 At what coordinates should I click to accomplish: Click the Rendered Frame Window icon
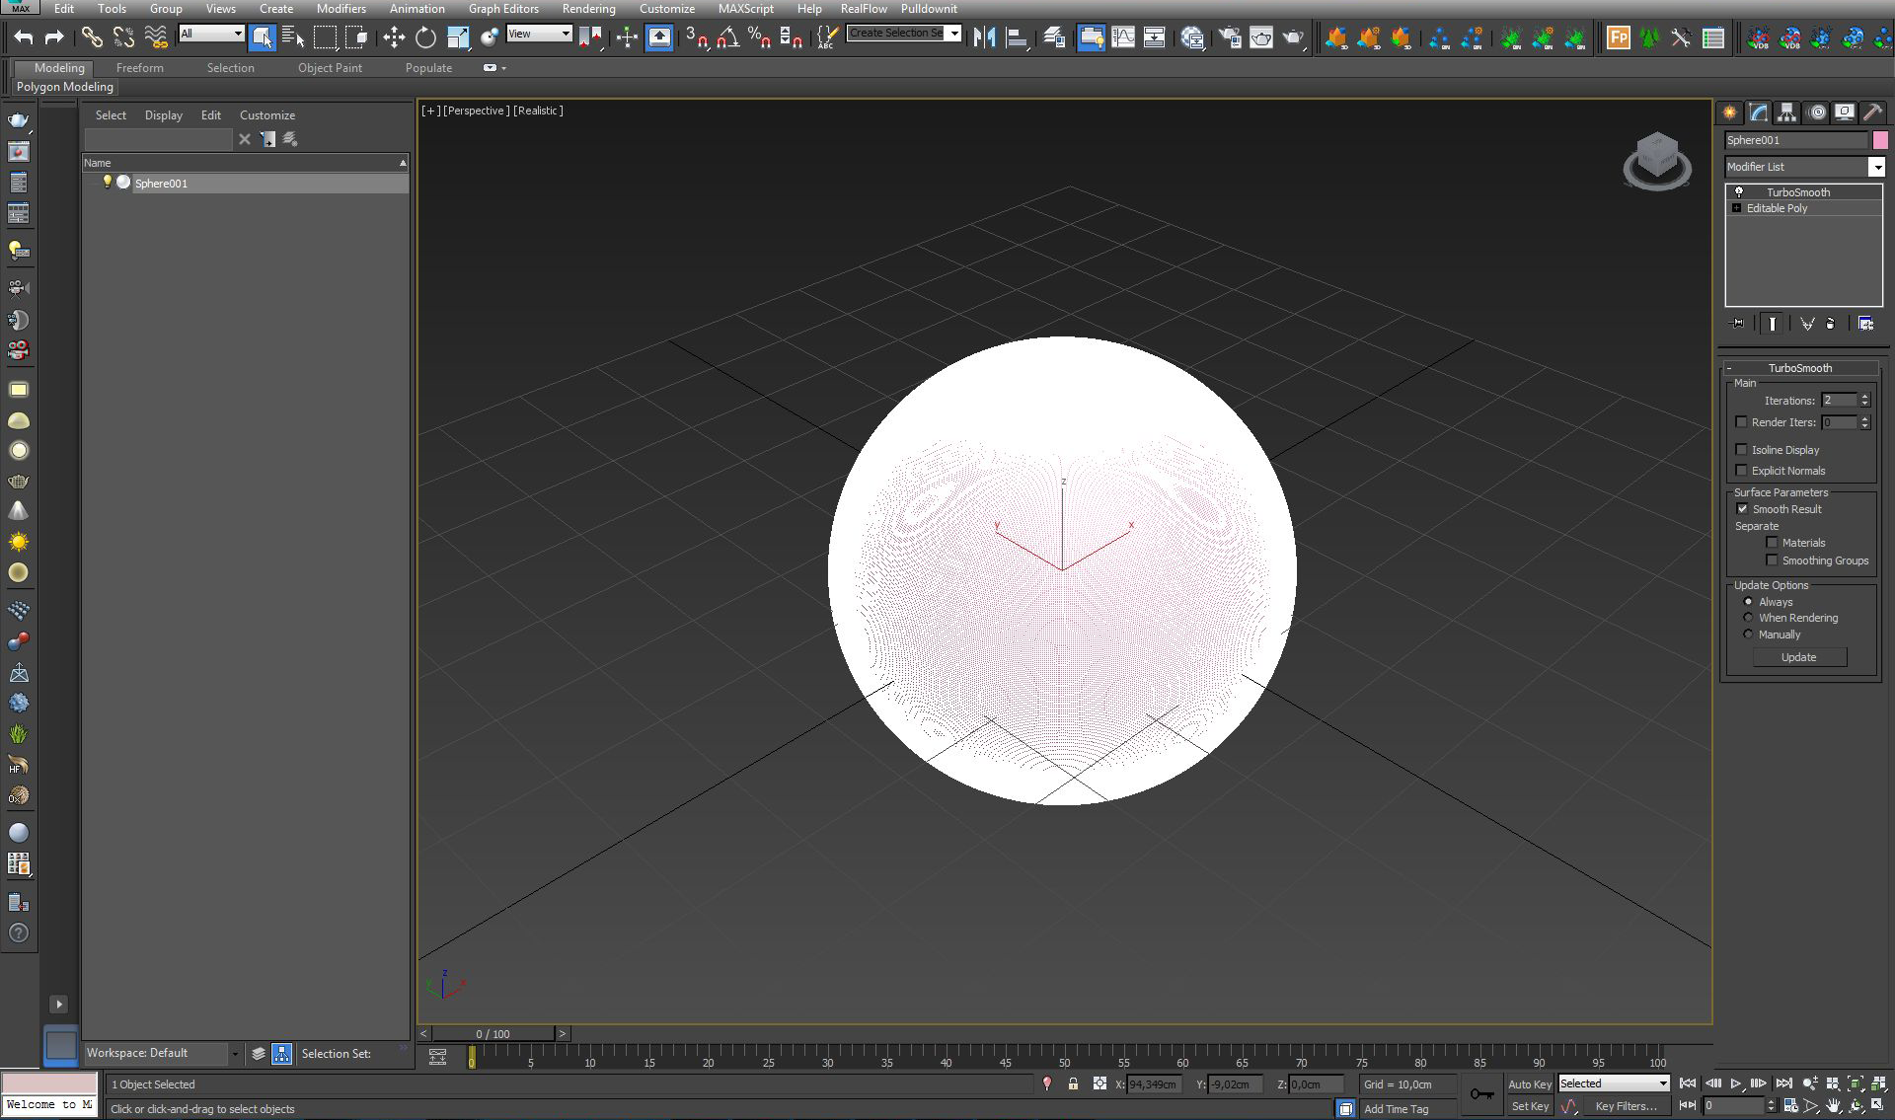point(1261,37)
